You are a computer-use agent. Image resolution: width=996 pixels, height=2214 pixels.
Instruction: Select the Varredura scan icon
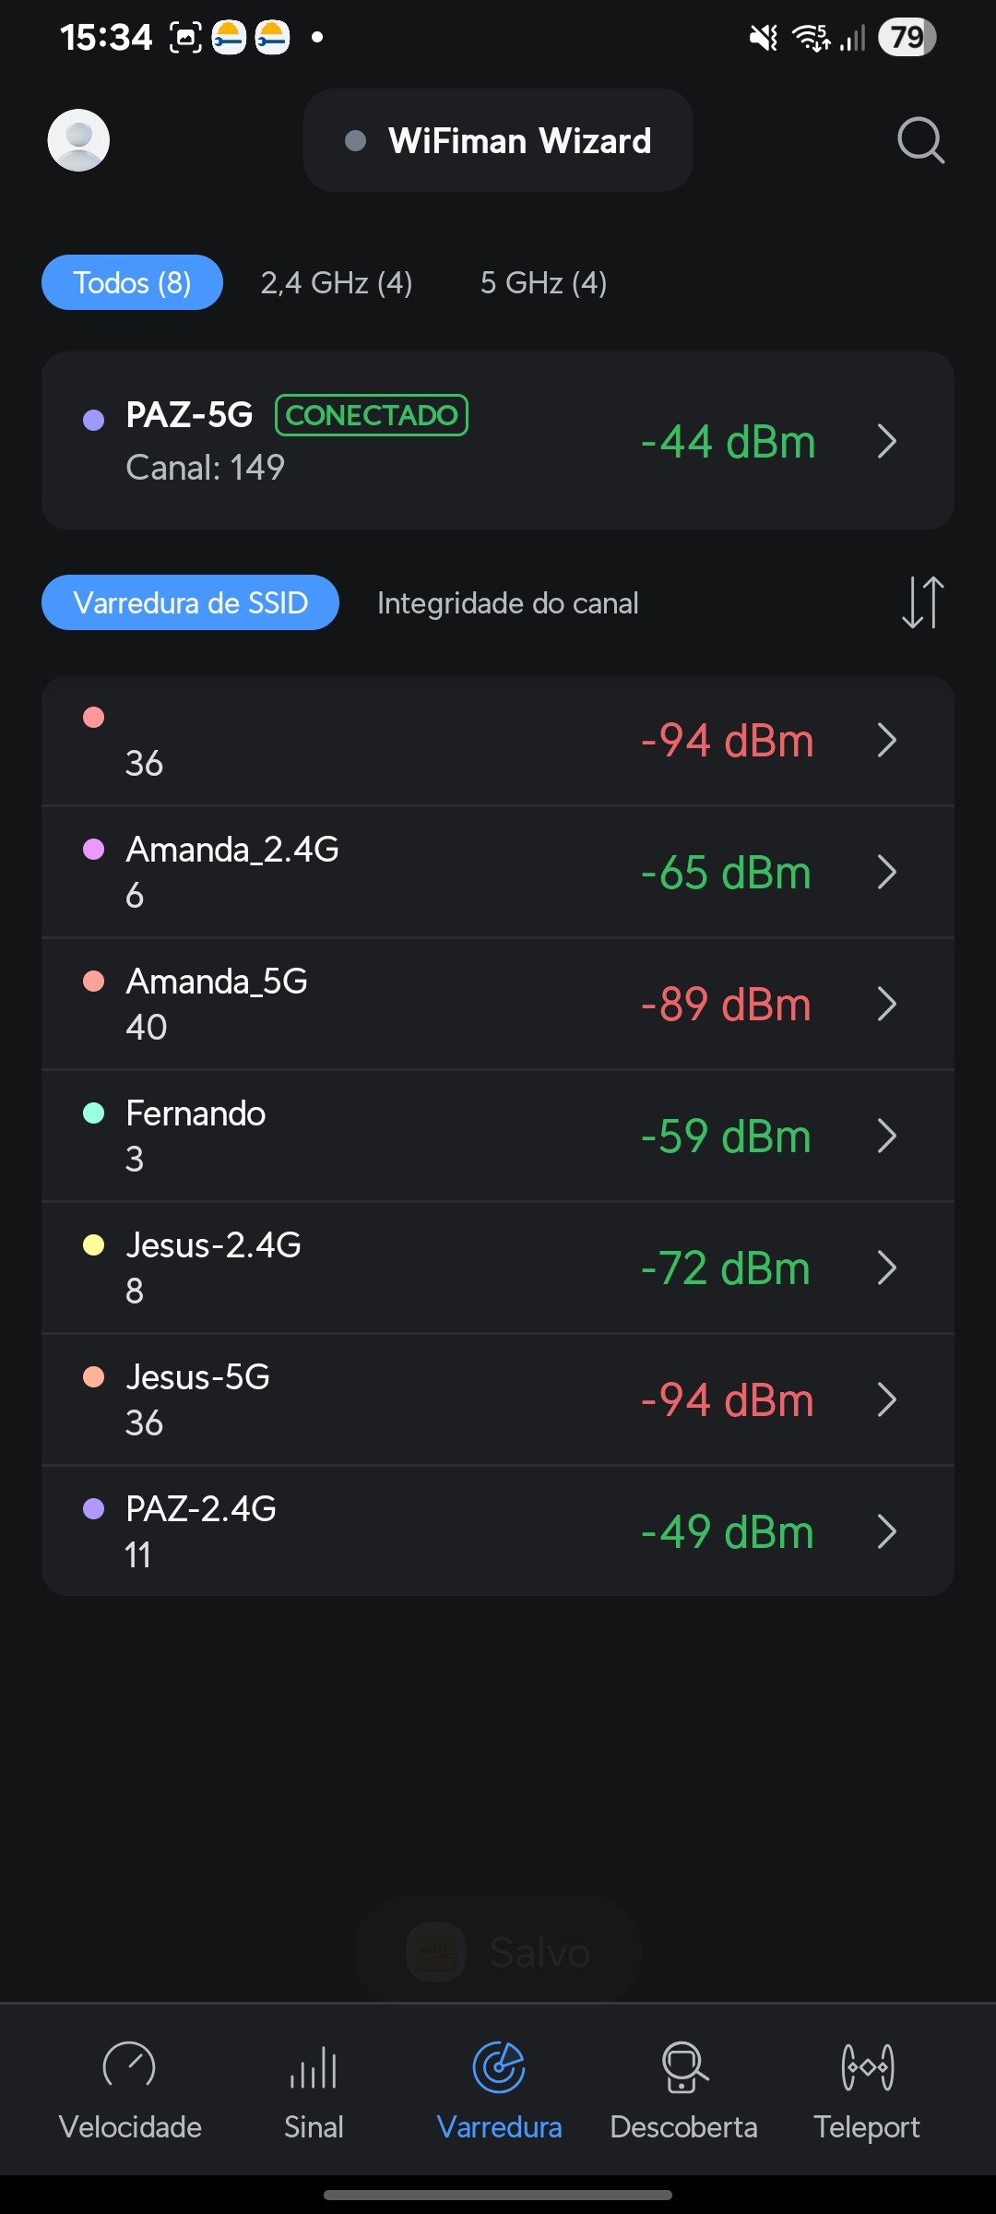(499, 2067)
